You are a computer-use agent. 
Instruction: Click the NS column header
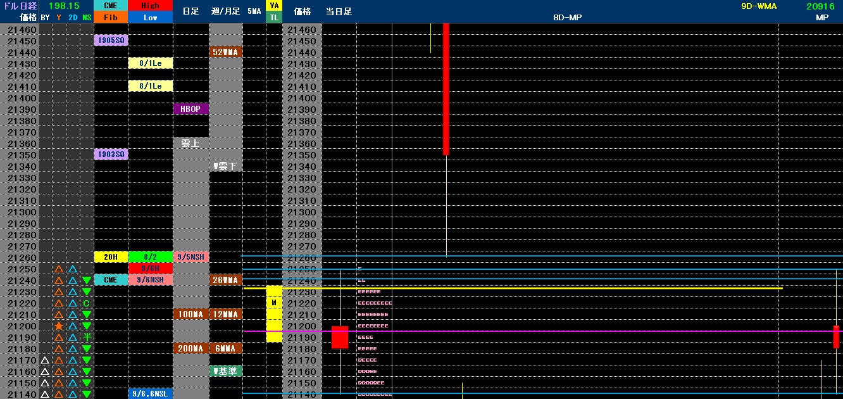[87, 18]
